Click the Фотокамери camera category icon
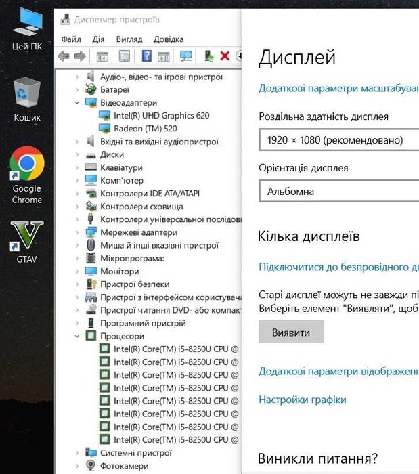 [91, 466]
